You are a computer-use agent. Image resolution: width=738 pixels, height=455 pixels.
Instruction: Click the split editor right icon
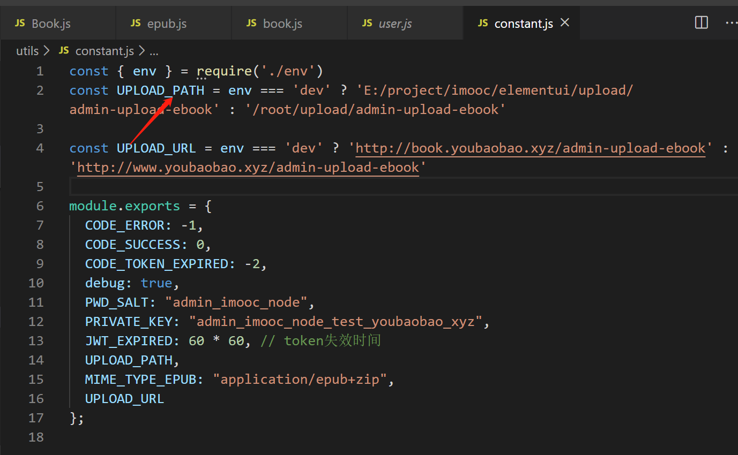[701, 22]
